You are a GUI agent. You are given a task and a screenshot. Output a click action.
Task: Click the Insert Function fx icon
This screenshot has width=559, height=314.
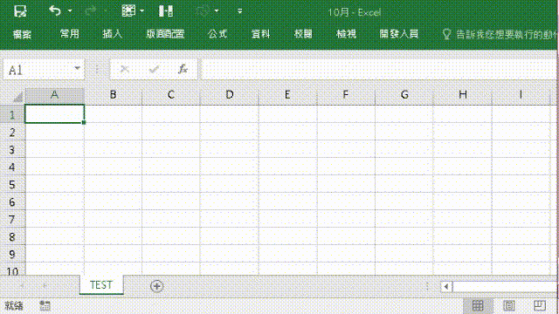click(x=183, y=69)
